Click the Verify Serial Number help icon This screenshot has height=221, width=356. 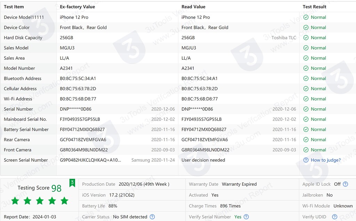pos(246,217)
